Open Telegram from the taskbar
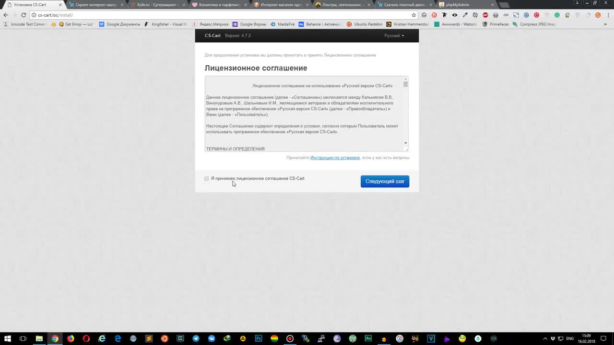The height and width of the screenshot is (345, 614). [x=196, y=339]
